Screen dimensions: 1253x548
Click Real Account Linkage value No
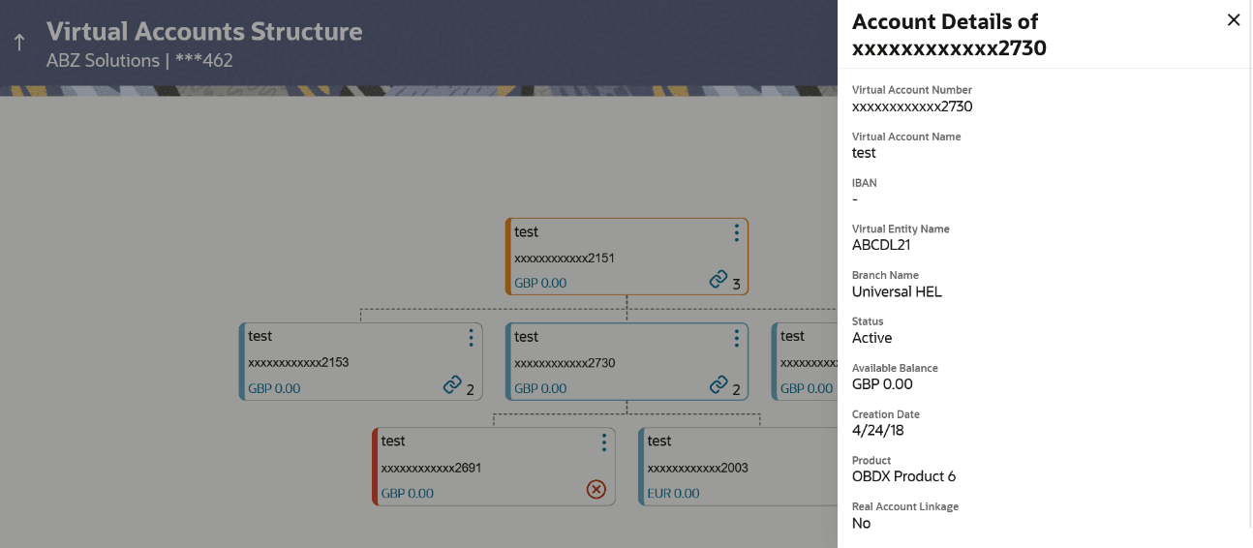coord(861,523)
